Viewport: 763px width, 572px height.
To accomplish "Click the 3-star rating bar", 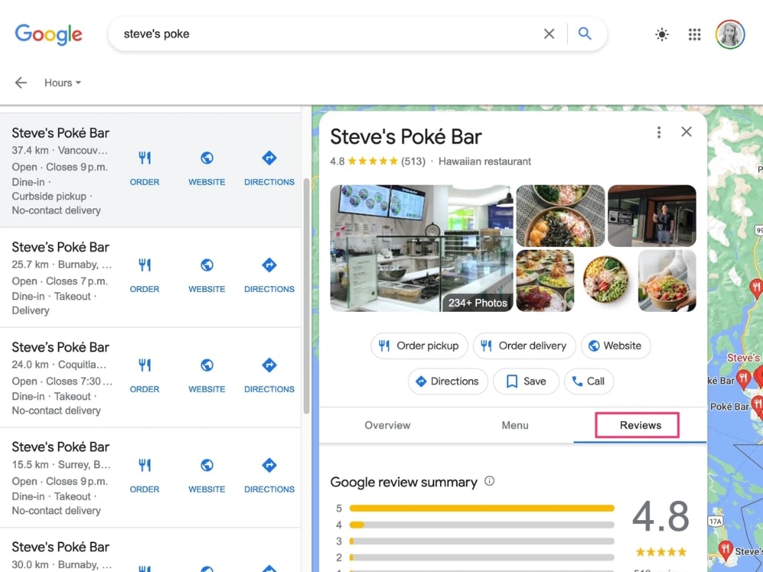I will click(481, 541).
